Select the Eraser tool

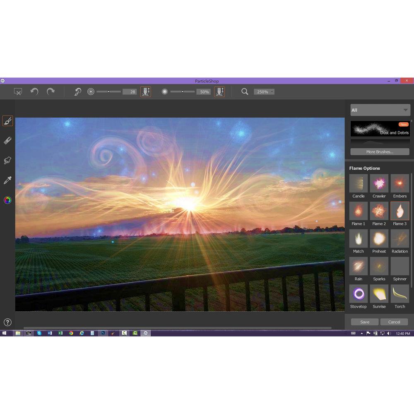7,141
